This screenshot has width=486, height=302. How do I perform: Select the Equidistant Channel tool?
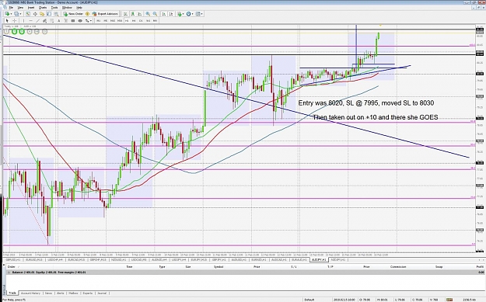(44, 21)
